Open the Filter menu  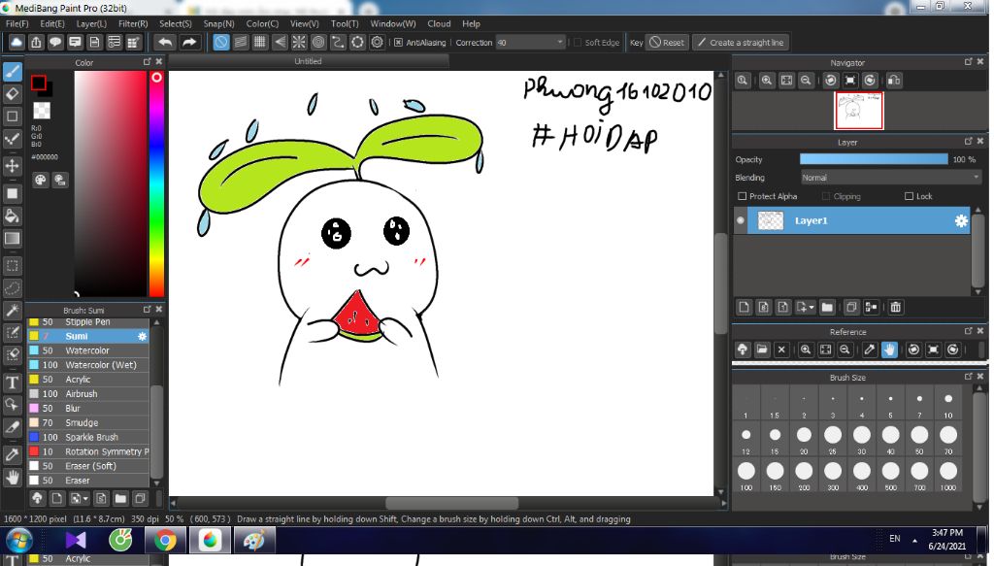[x=133, y=23]
